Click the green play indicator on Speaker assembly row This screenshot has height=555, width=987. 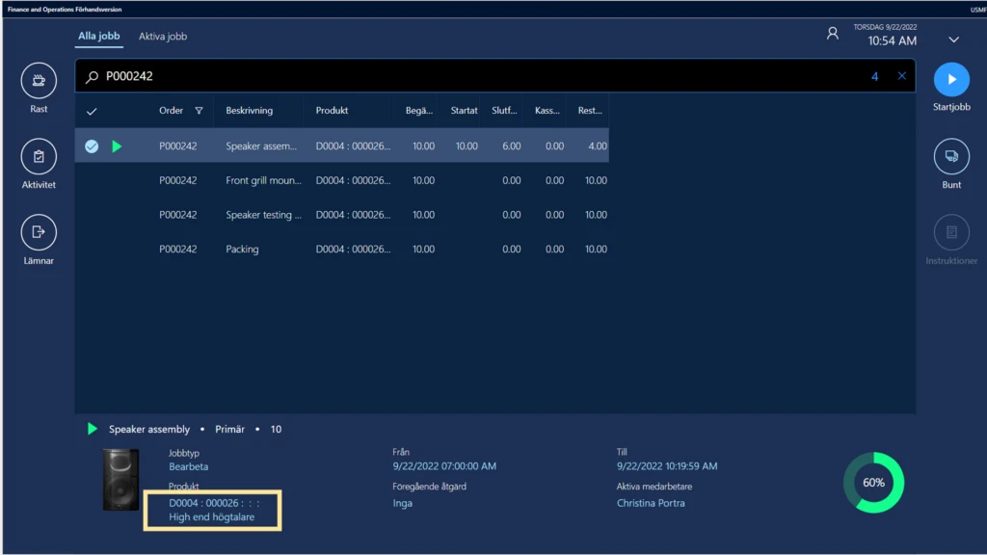(116, 145)
